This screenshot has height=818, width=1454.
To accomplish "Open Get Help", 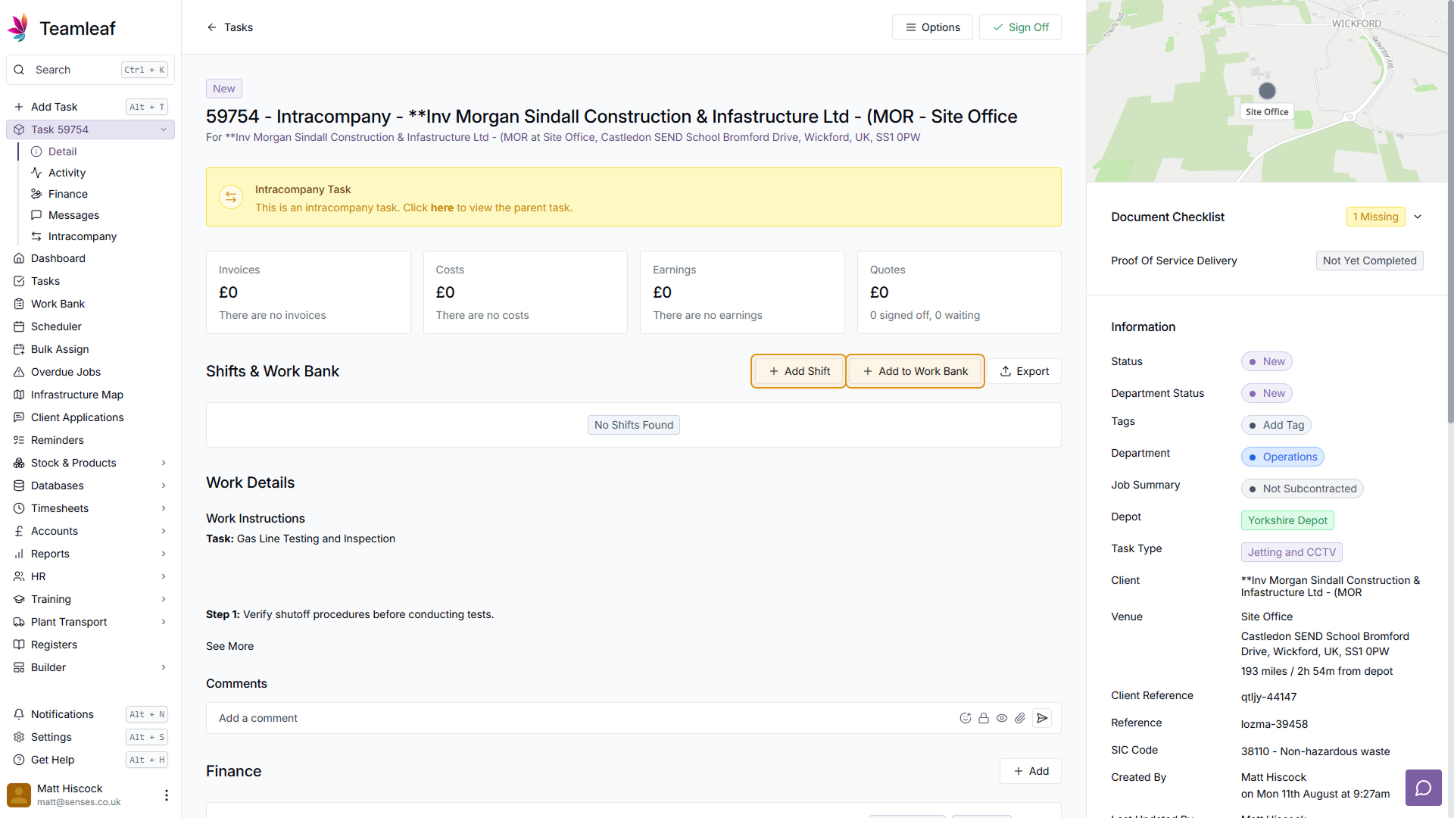I will tap(91, 760).
